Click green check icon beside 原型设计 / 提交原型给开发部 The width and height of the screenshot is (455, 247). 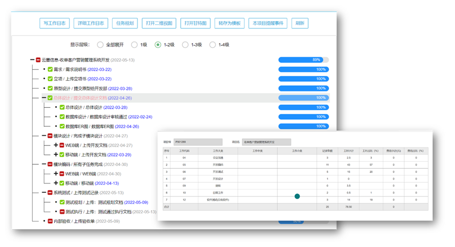(50, 88)
